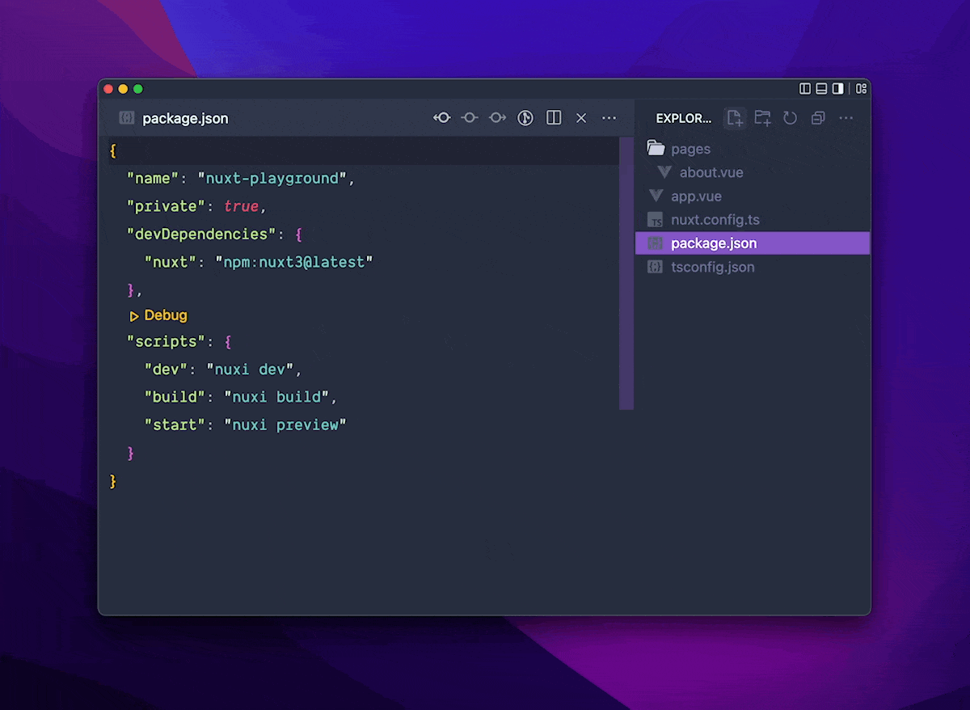Select package.json in the Explorer tree
970x710 pixels.
click(x=753, y=243)
